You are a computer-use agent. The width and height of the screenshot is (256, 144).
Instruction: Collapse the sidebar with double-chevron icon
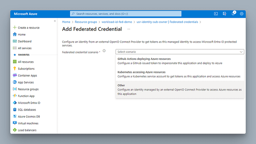55,21
